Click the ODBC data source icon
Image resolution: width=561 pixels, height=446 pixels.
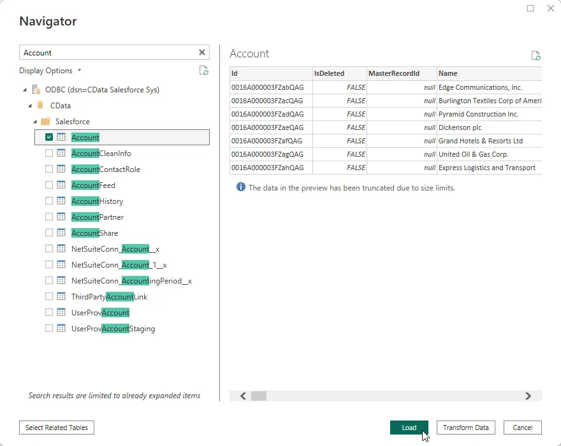(36, 90)
